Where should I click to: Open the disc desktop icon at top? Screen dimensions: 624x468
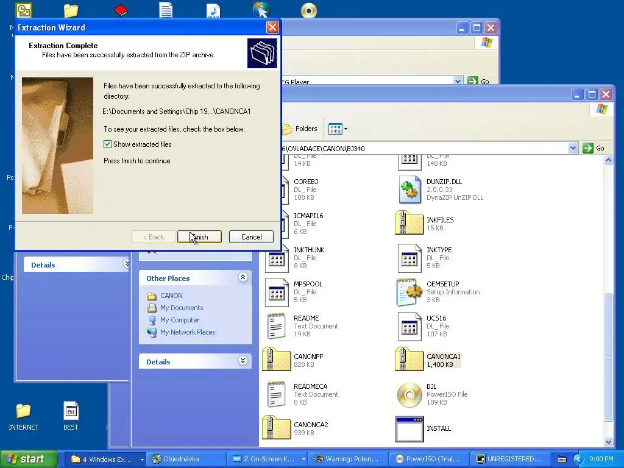coord(309,11)
